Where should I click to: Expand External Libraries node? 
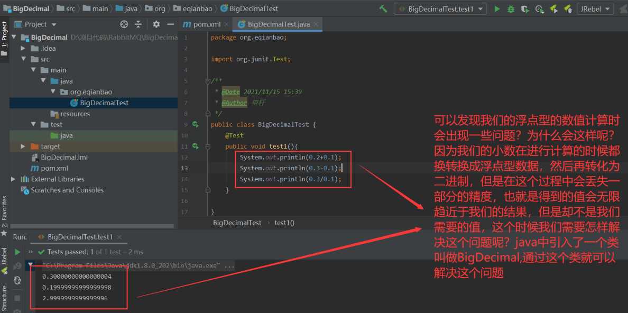tap(14, 179)
